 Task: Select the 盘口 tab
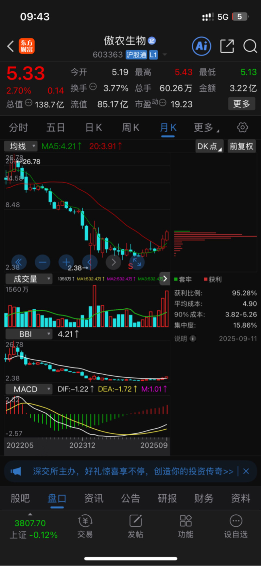[57, 498]
